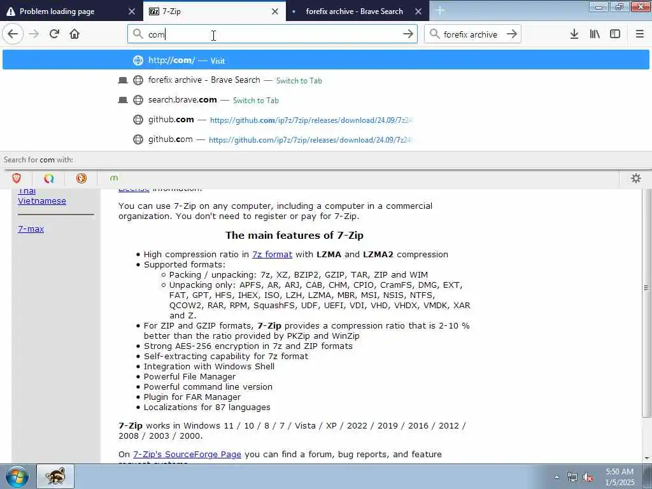
Task: Close the 7-Zip tab
Action: coord(275,11)
